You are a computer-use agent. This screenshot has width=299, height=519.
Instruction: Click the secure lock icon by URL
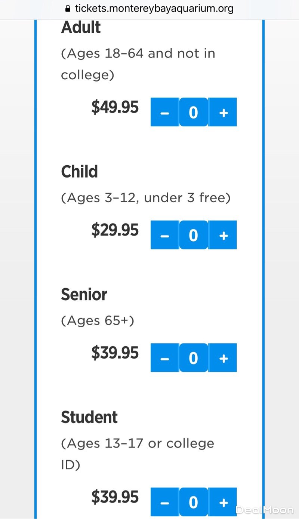point(68,9)
